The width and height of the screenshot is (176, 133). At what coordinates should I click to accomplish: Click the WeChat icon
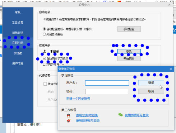tap(120, 115)
